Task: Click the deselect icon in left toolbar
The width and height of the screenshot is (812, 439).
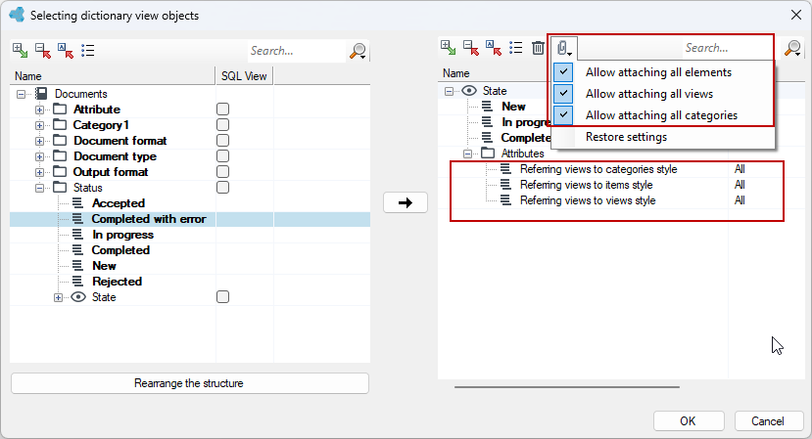Action: [x=43, y=50]
